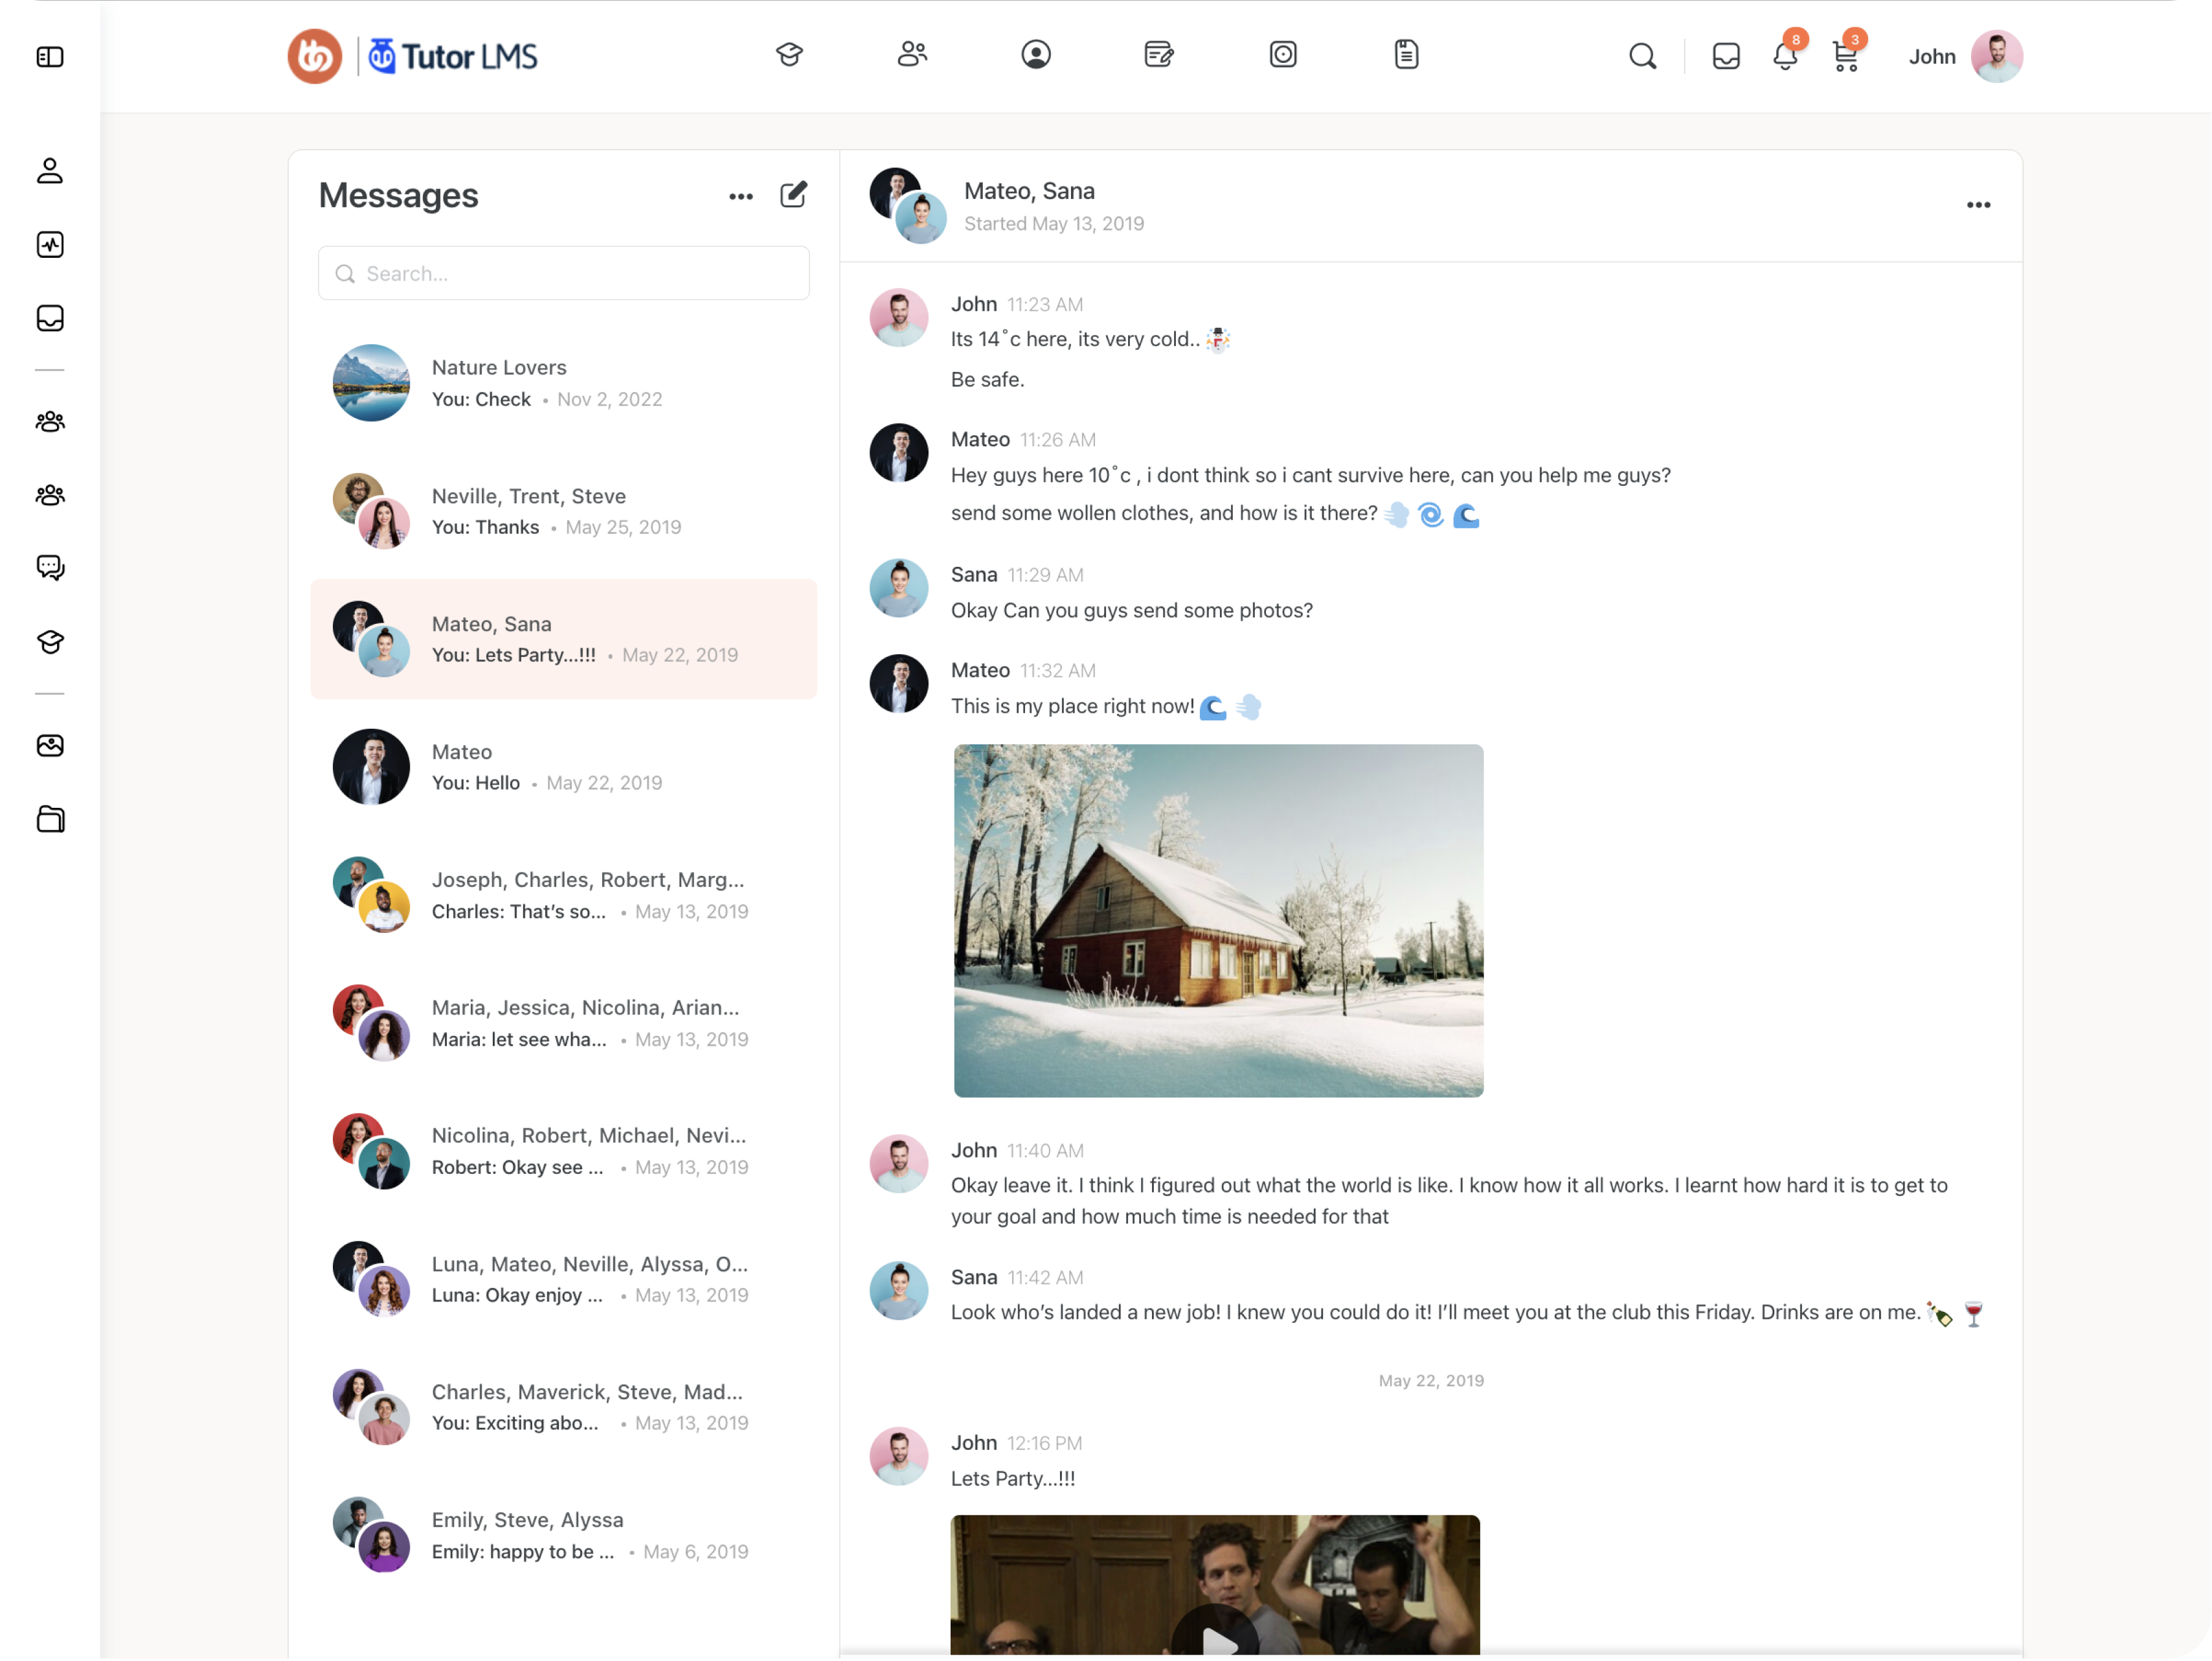The height and width of the screenshot is (1661, 2212).
Task: Open the shopping cart with 3 items
Action: (x=1845, y=57)
